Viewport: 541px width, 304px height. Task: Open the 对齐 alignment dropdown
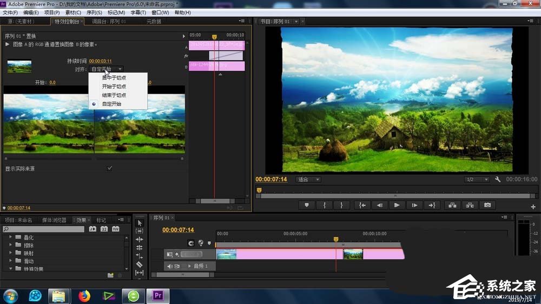point(106,69)
